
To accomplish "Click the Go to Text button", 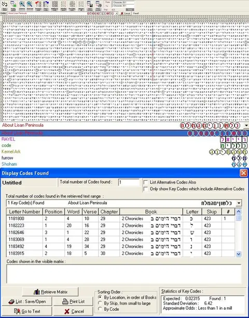I will click(x=27, y=311).
